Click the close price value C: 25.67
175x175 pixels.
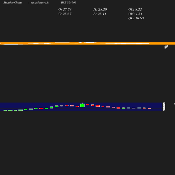coord(65,14)
